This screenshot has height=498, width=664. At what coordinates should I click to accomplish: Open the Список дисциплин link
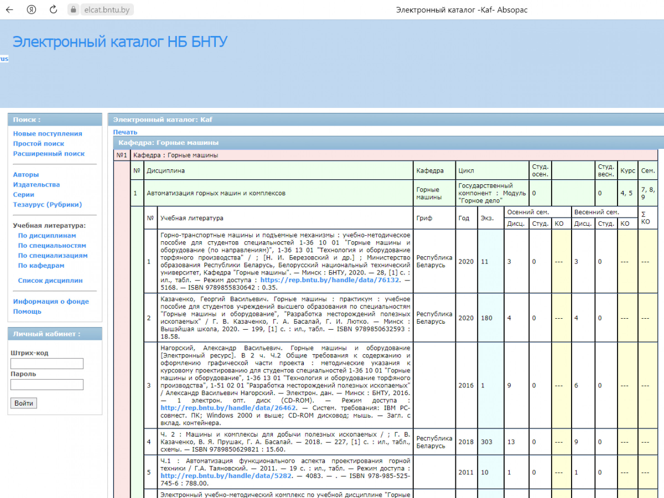[50, 280]
